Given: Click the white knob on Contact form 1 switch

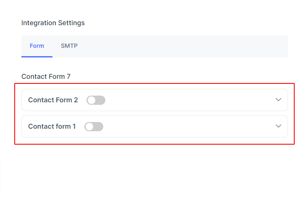Looking at the screenshot, I should [x=89, y=127].
